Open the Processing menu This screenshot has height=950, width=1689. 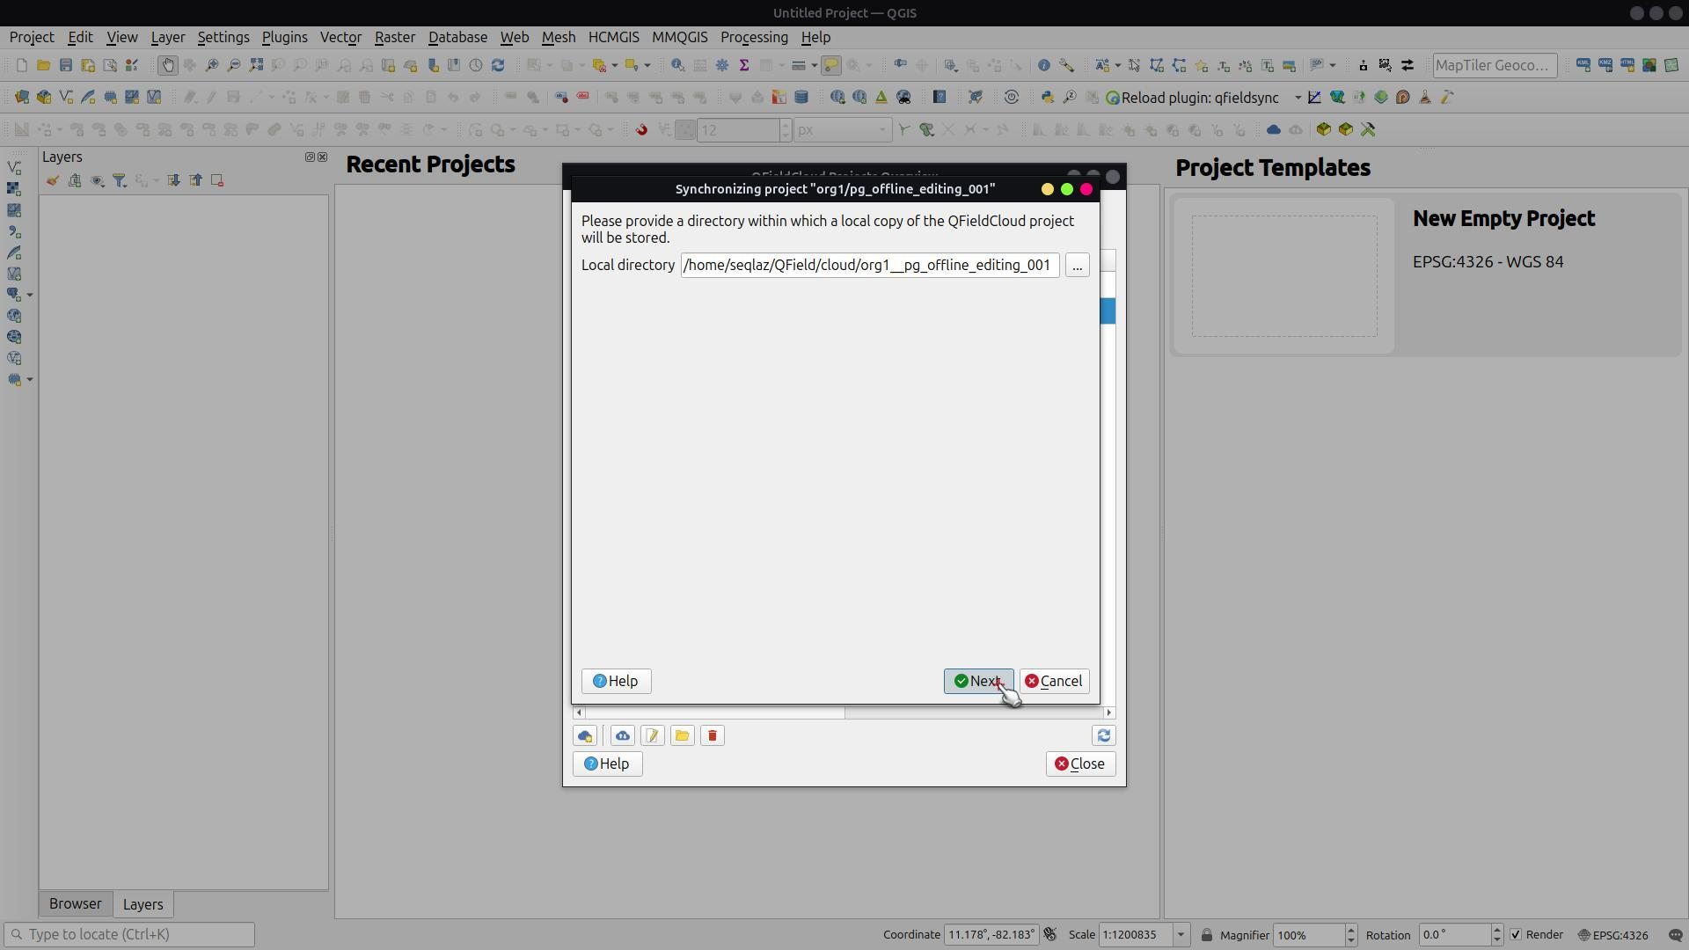[753, 37]
